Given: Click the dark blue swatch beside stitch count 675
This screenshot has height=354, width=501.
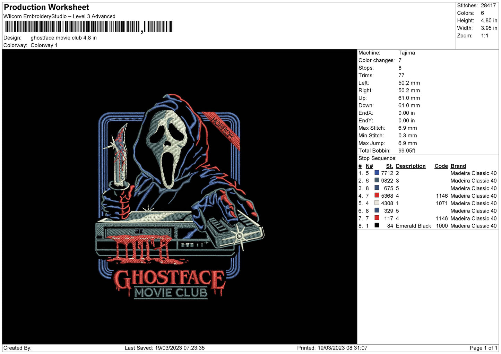Looking at the screenshot, I should click(x=377, y=188).
